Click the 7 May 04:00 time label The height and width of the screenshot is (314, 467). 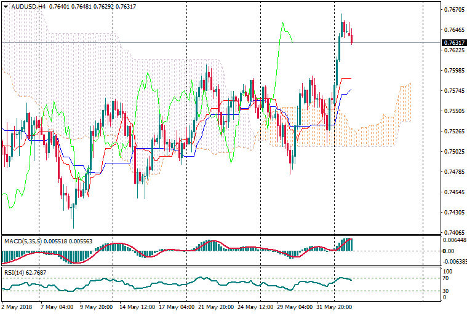coord(57,305)
